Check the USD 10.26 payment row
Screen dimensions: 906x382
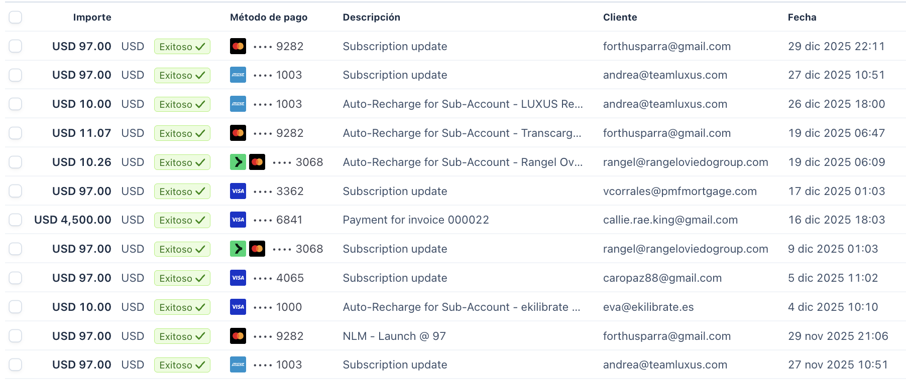16,162
